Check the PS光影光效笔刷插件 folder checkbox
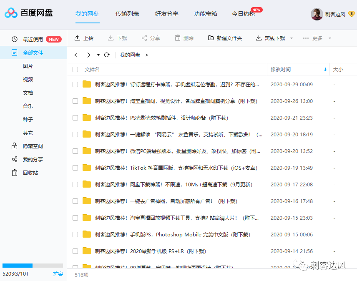This screenshot has width=357, height=281. pos(75,118)
